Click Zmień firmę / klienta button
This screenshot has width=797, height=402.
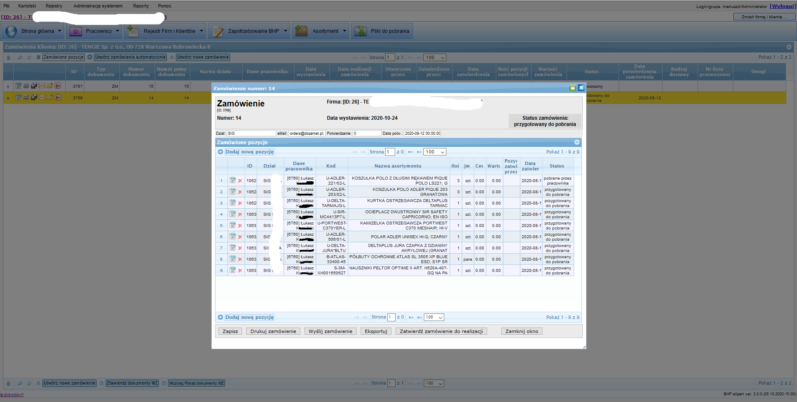[764, 17]
